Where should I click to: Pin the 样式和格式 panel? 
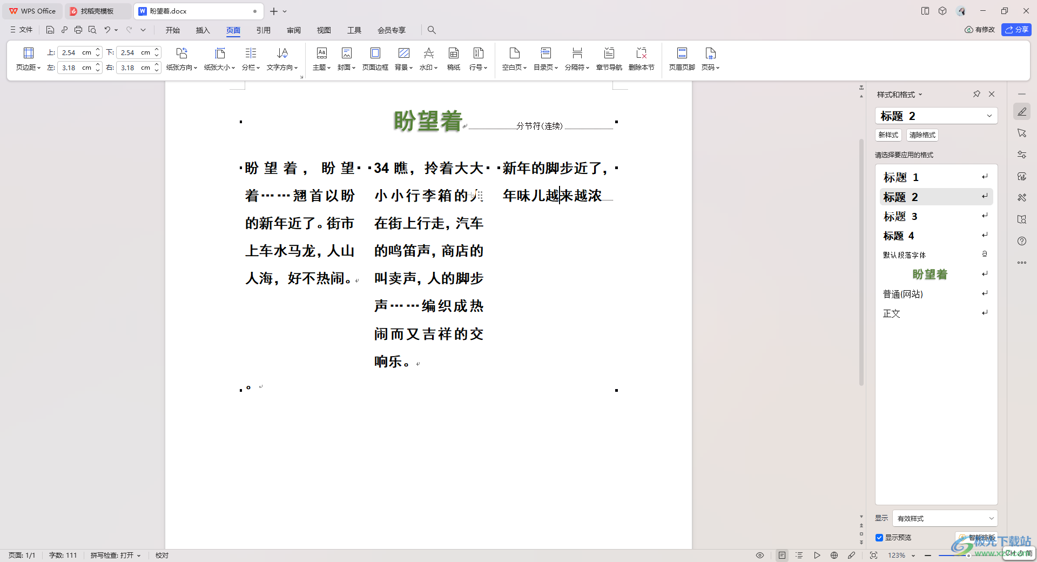click(x=977, y=94)
